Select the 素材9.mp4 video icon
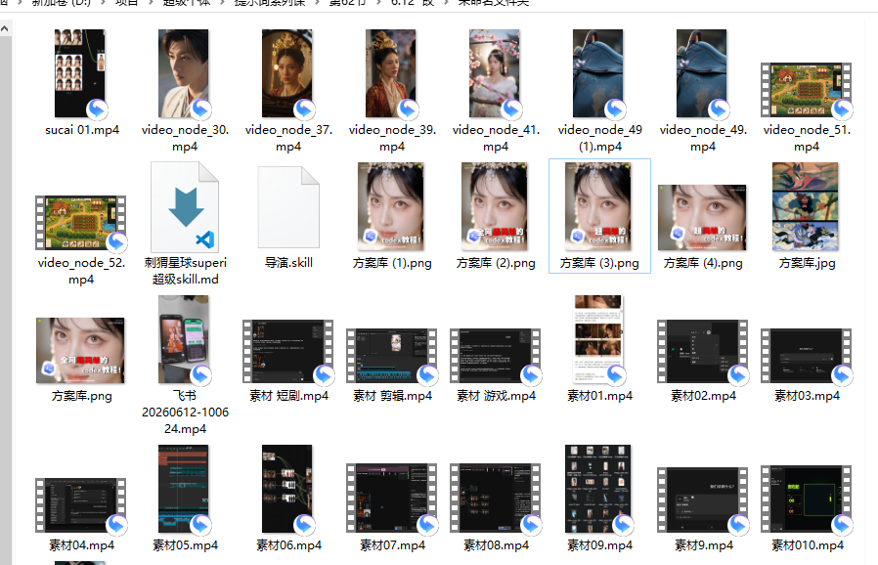 tap(702, 500)
